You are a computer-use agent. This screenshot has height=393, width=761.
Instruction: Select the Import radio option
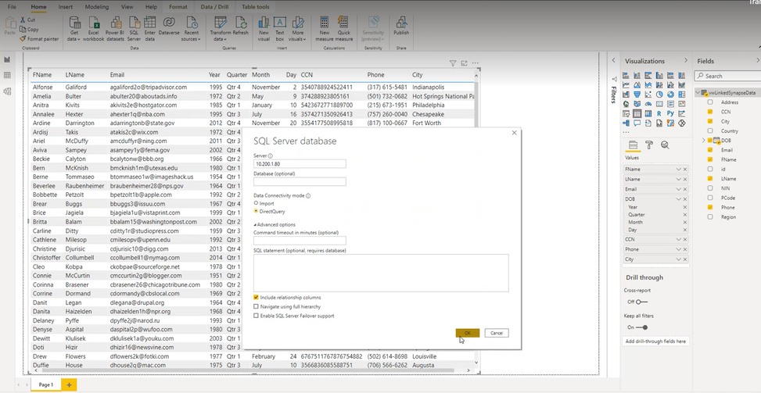(x=256, y=203)
